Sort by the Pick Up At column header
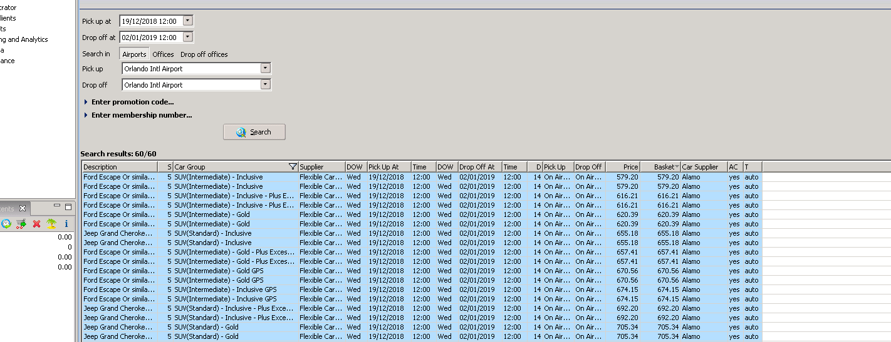 (x=389, y=167)
